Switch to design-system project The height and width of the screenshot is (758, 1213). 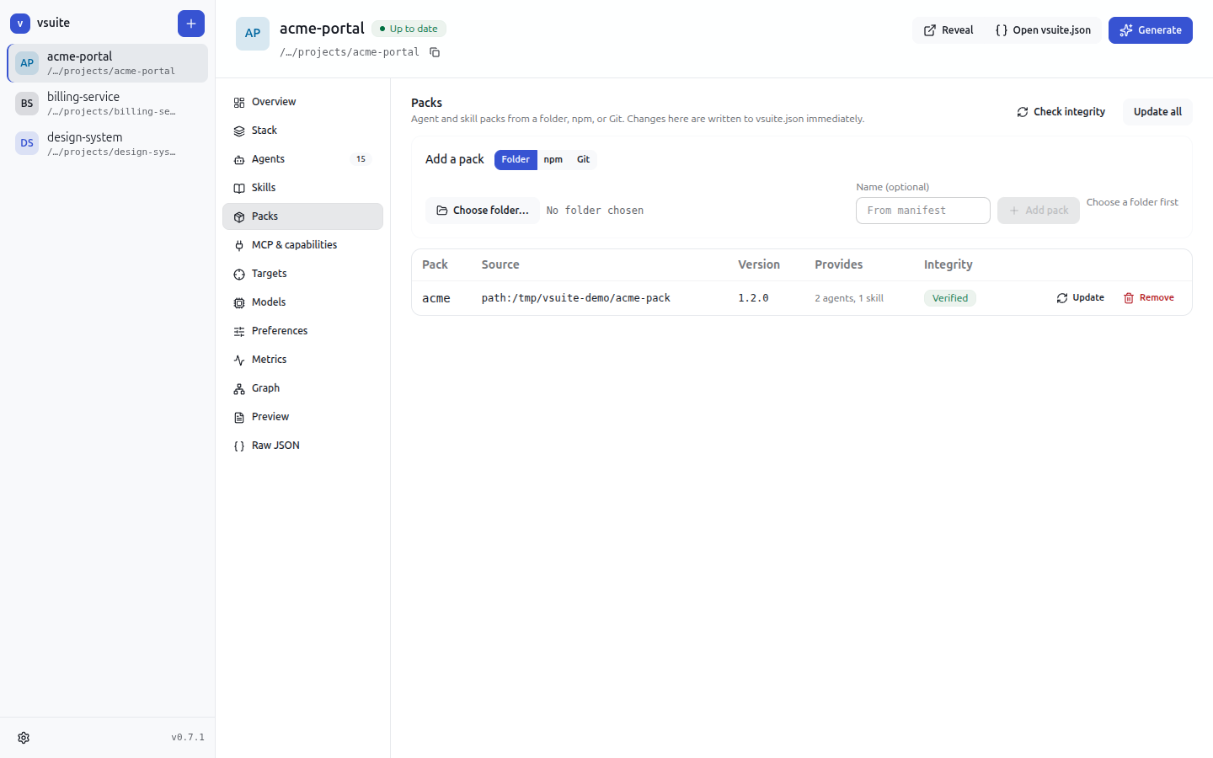(x=108, y=144)
